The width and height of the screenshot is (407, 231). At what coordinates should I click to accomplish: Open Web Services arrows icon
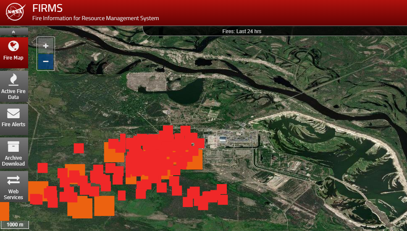click(14, 187)
